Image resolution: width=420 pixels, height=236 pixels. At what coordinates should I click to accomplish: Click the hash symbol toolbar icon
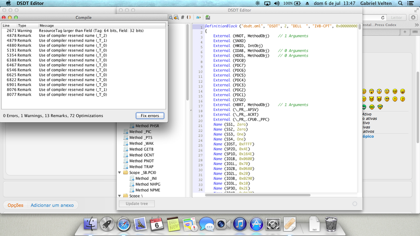click(x=182, y=17)
